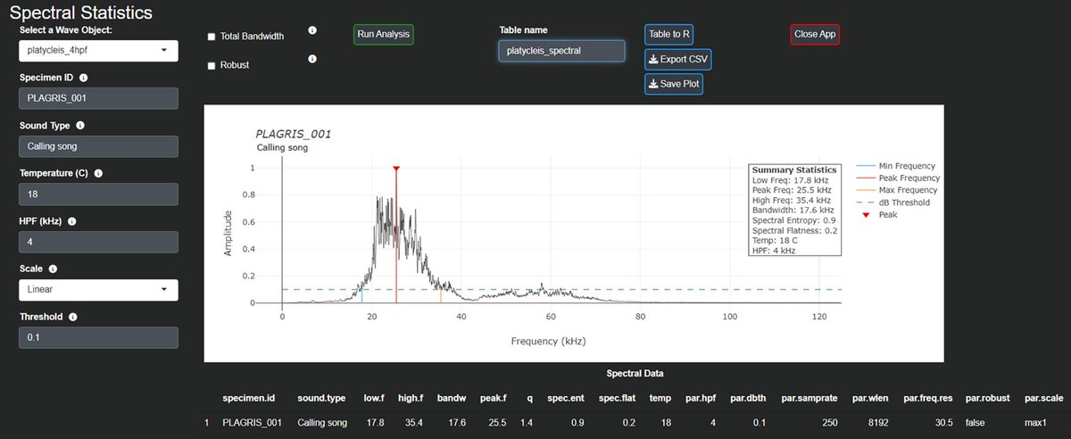Screen dimensions: 1071x439
Task: Click the Table to R button
Action: pyautogui.click(x=669, y=35)
